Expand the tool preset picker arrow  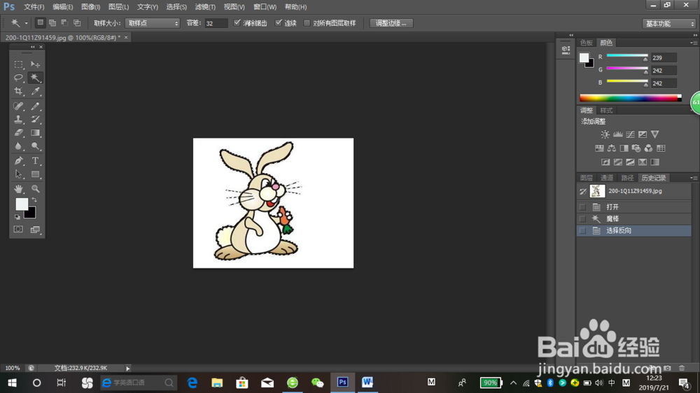pos(27,23)
